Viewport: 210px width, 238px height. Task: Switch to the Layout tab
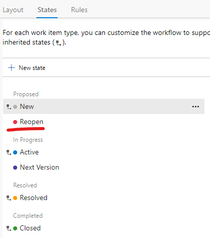tap(13, 10)
